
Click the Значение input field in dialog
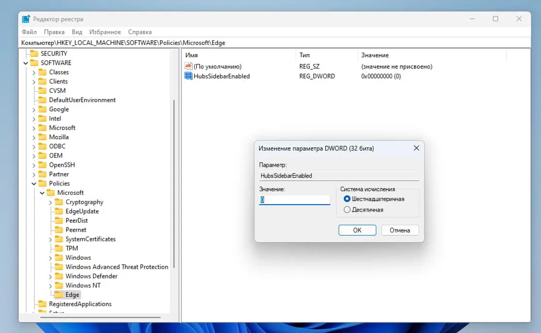click(294, 199)
